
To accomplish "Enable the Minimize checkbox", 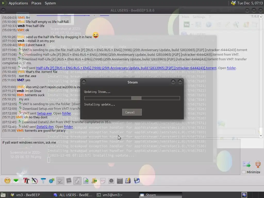I will point(243,172).
